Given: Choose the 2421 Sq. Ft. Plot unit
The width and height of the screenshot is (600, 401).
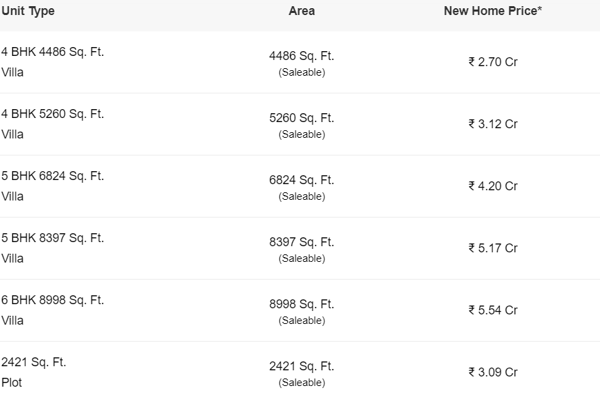Looking at the screenshot, I should point(33,372).
